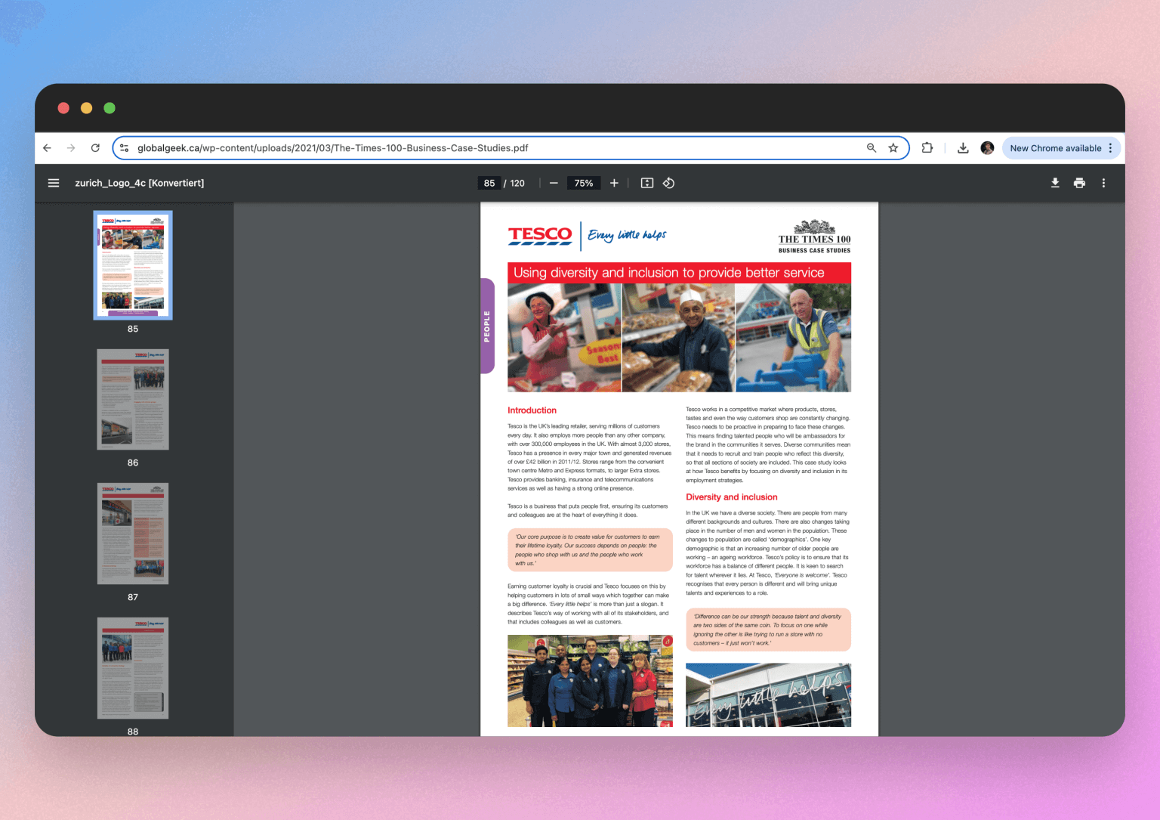The width and height of the screenshot is (1160, 820).
Task: Open Chrome's main menu (vertical dots)
Action: point(1110,147)
